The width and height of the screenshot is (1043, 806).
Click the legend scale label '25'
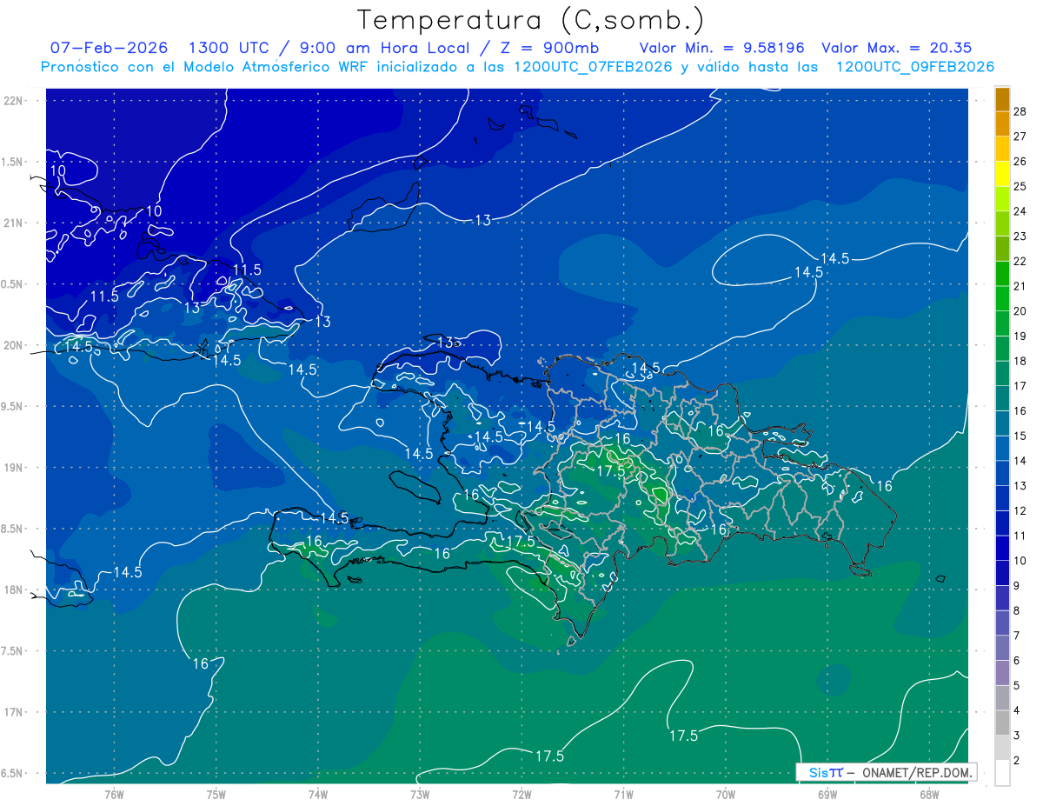[1020, 186]
